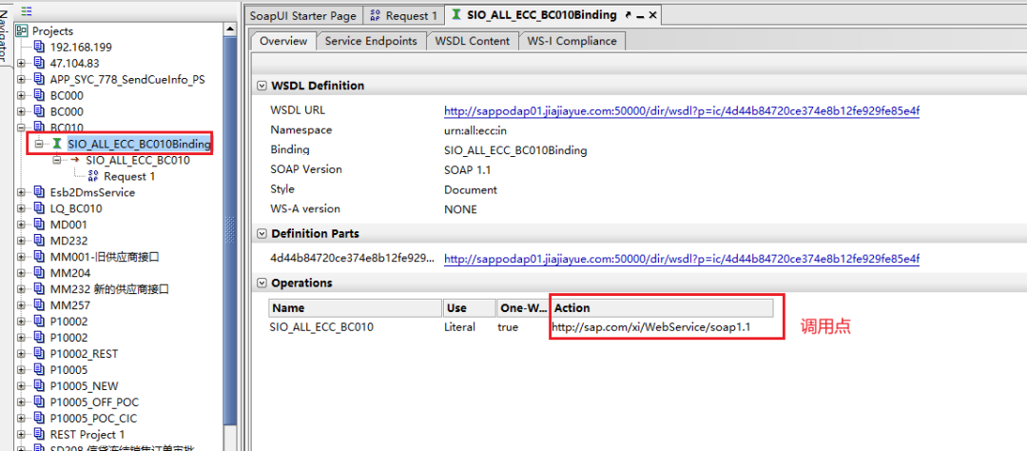Expand the P10005 project node
Viewport: 1027px width, 451px height.
21,370
